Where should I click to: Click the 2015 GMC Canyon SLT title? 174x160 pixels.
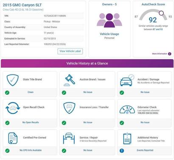[22, 5]
